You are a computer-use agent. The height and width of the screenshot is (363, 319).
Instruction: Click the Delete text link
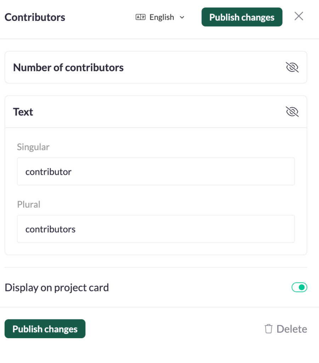coord(292,329)
